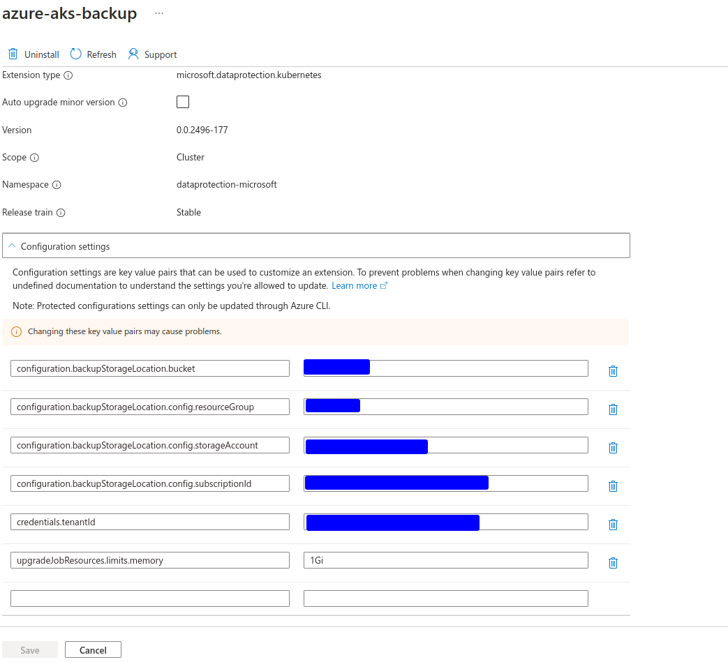This screenshot has width=728, height=662.
Task: Click the Save button
Action: (30, 650)
